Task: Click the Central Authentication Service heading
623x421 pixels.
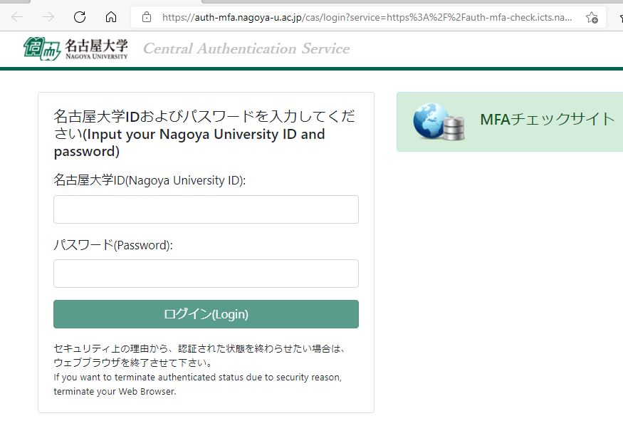Action: point(246,48)
